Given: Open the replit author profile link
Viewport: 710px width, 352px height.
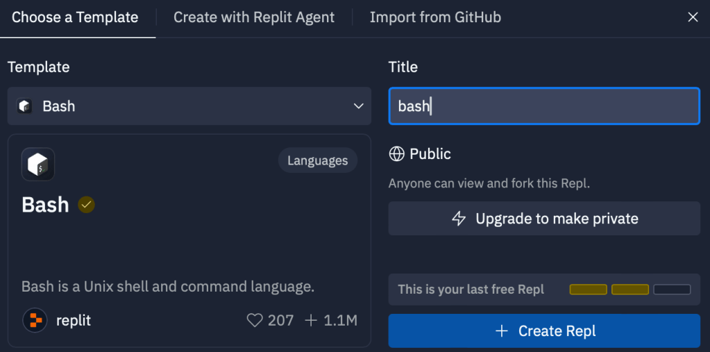Looking at the screenshot, I should pos(73,320).
